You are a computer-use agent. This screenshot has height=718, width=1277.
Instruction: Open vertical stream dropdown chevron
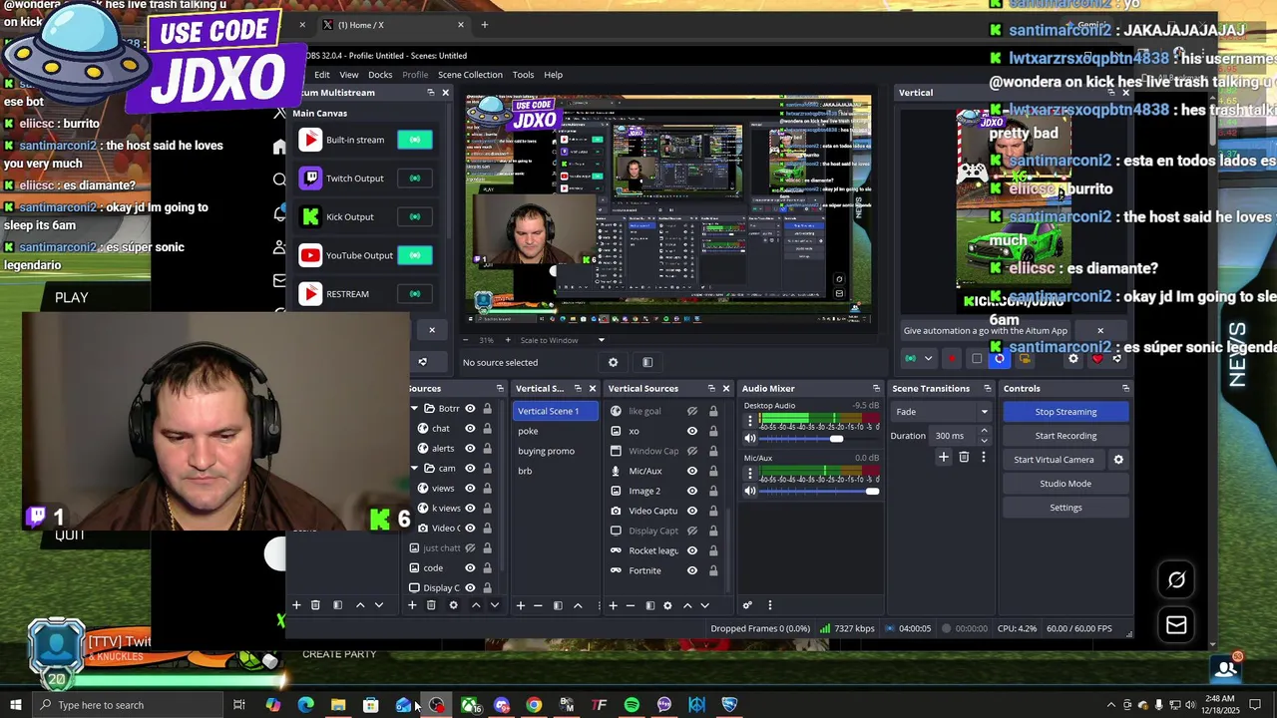928,359
